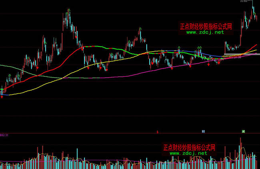Click the upper red 正点财经炒股指标公式网 title
The width and height of the screenshot is (260, 169).
206,26
